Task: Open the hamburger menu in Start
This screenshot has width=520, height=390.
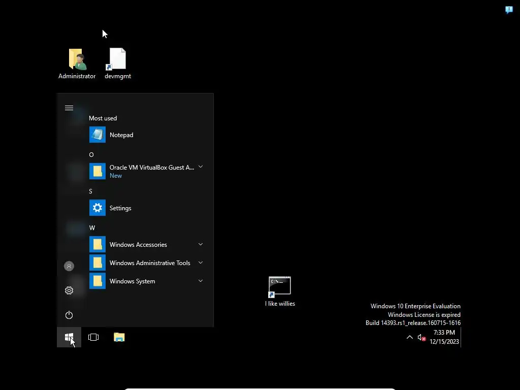Action: [69, 108]
